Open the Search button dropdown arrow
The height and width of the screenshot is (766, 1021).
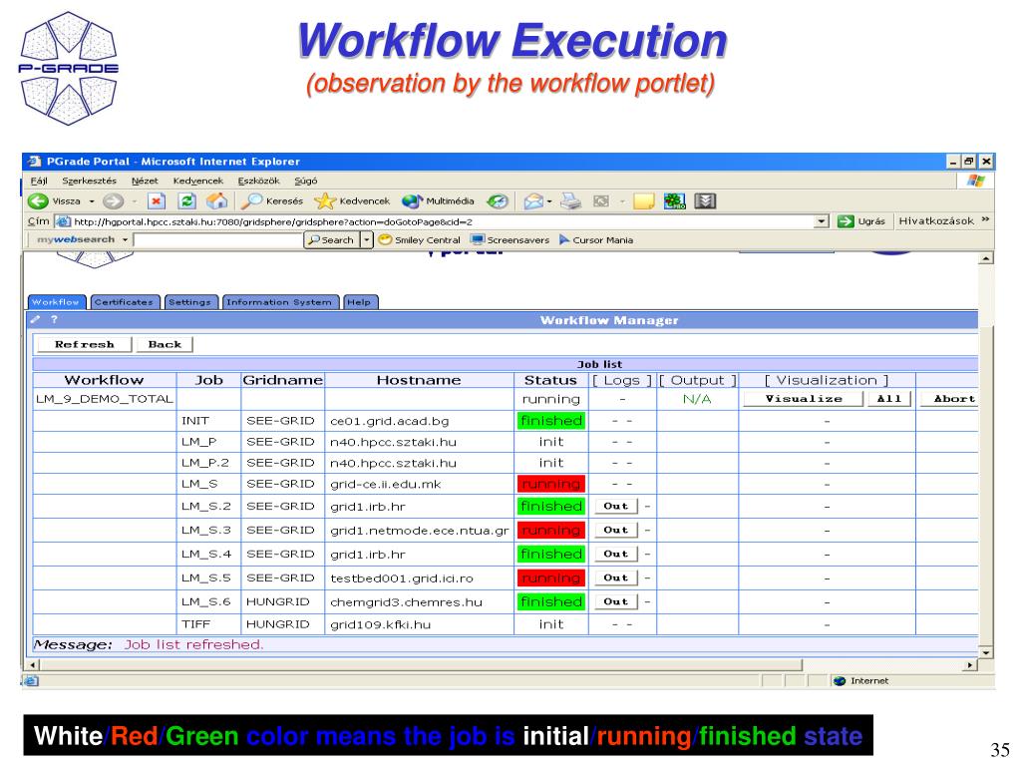click(x=367, y=239)
